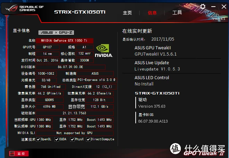Screen dimensions: 229x158
Task: Click the BIOS版本 field 86.07.39.00.DE
Action: pos(70,67)
